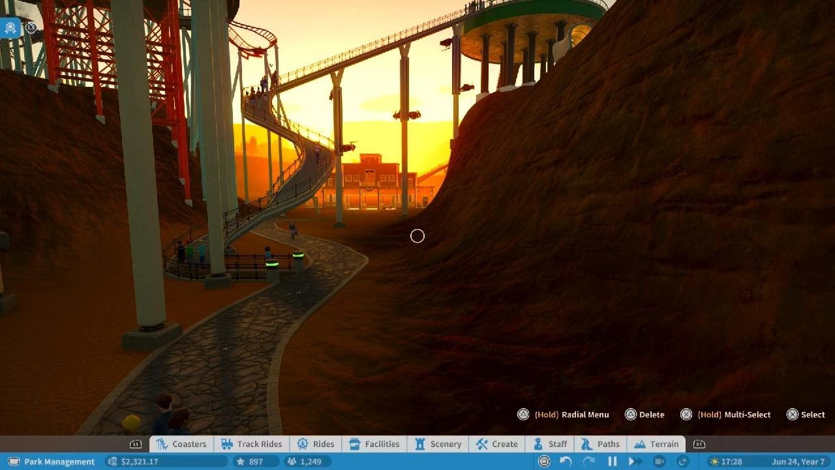Click the tools icon on Create tab
The height and width of the screenshot is (470, 835).
tap(482, 444)
